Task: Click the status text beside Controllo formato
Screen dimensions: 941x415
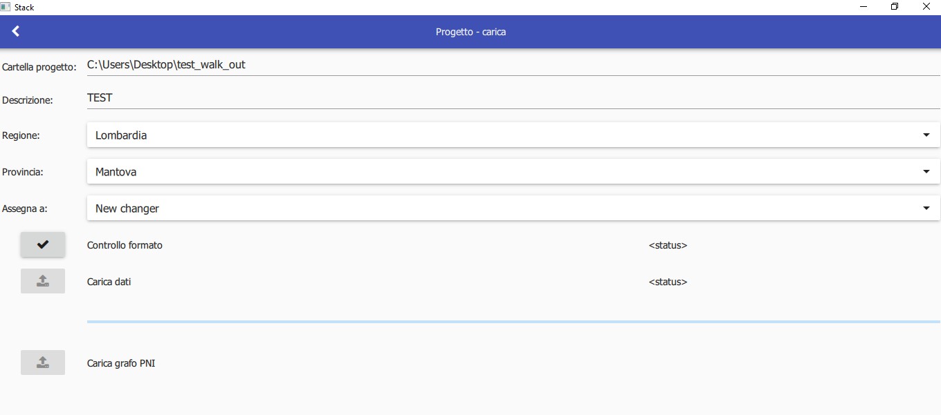Action: point(668,245)
